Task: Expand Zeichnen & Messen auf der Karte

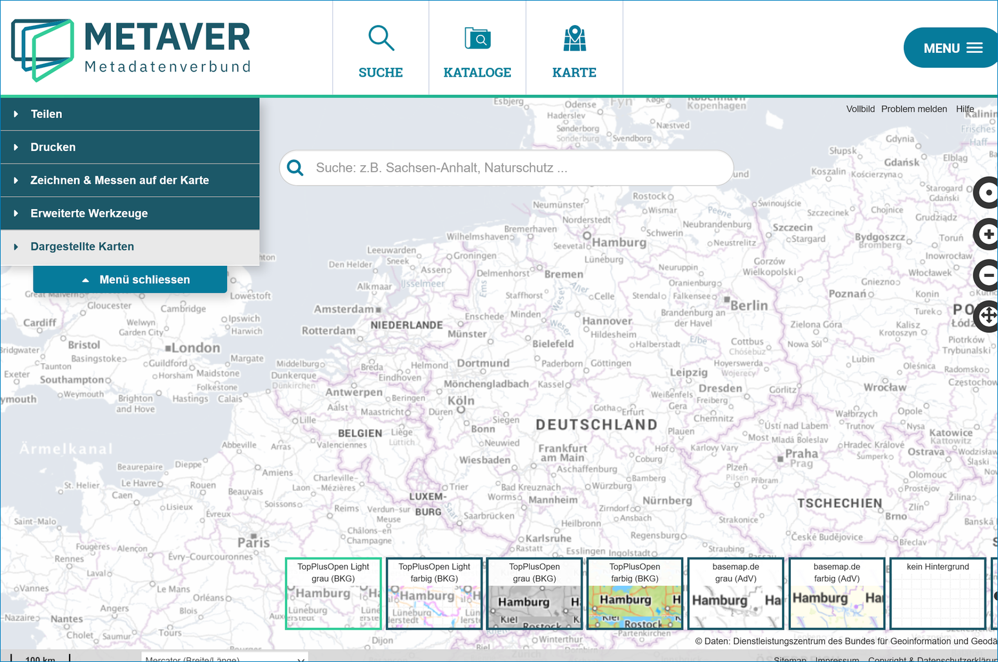Action: [x=130, y=180]
